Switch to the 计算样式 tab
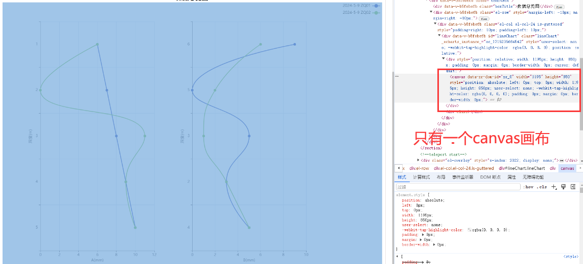This screenshot has height=264, width=583. pyautogui.click(x=422, y=177)
